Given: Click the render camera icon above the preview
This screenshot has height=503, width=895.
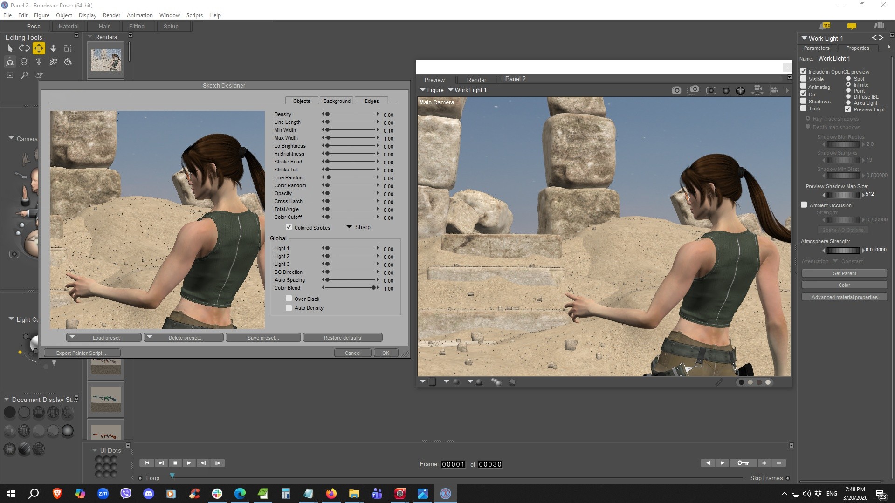Looking at the screenshot, I should coord(676,90).
